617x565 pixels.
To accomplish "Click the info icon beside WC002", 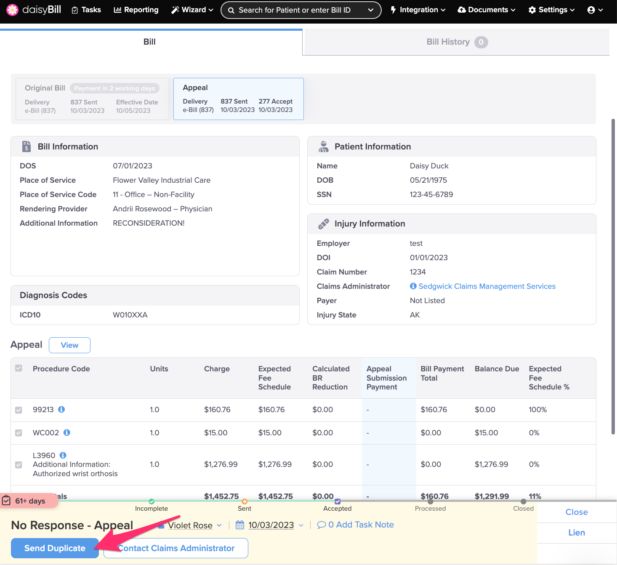I will 67,432.
